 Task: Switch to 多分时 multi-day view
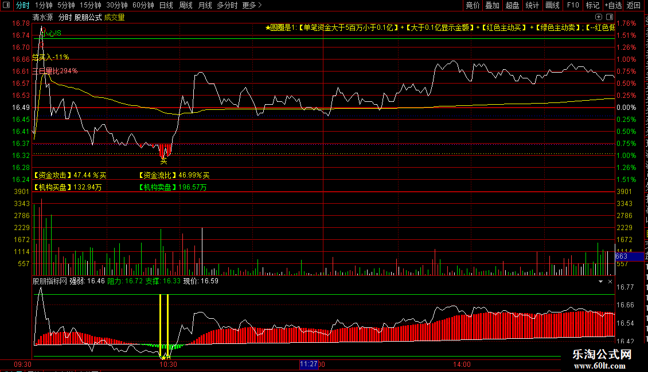227,5
